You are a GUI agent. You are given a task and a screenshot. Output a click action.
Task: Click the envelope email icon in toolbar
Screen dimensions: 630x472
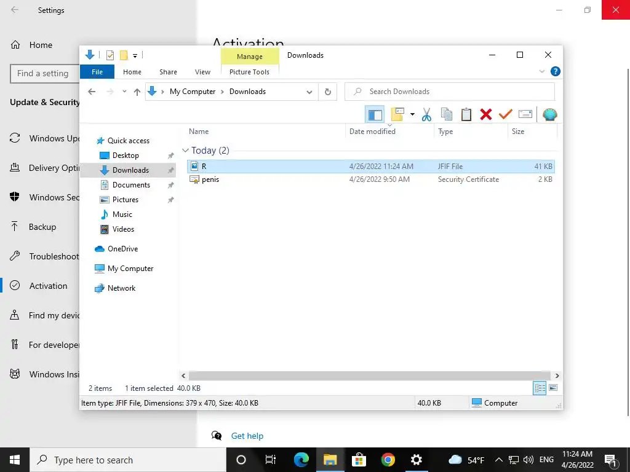525,115
